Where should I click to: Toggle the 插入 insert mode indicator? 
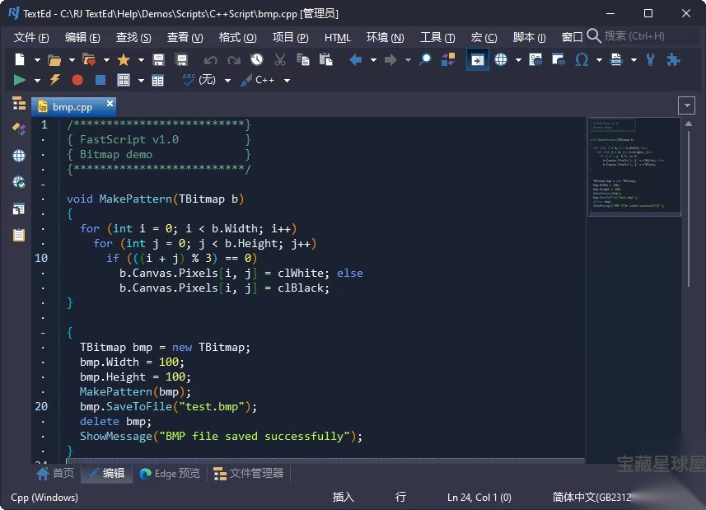[x=343, y=497]
